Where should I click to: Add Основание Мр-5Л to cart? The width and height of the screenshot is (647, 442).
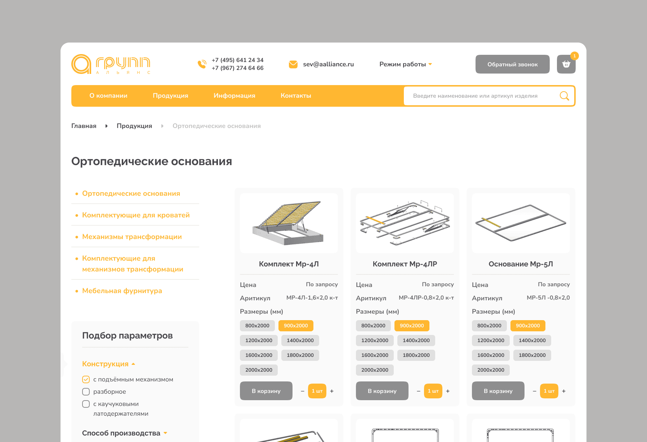tap(498, 391)
